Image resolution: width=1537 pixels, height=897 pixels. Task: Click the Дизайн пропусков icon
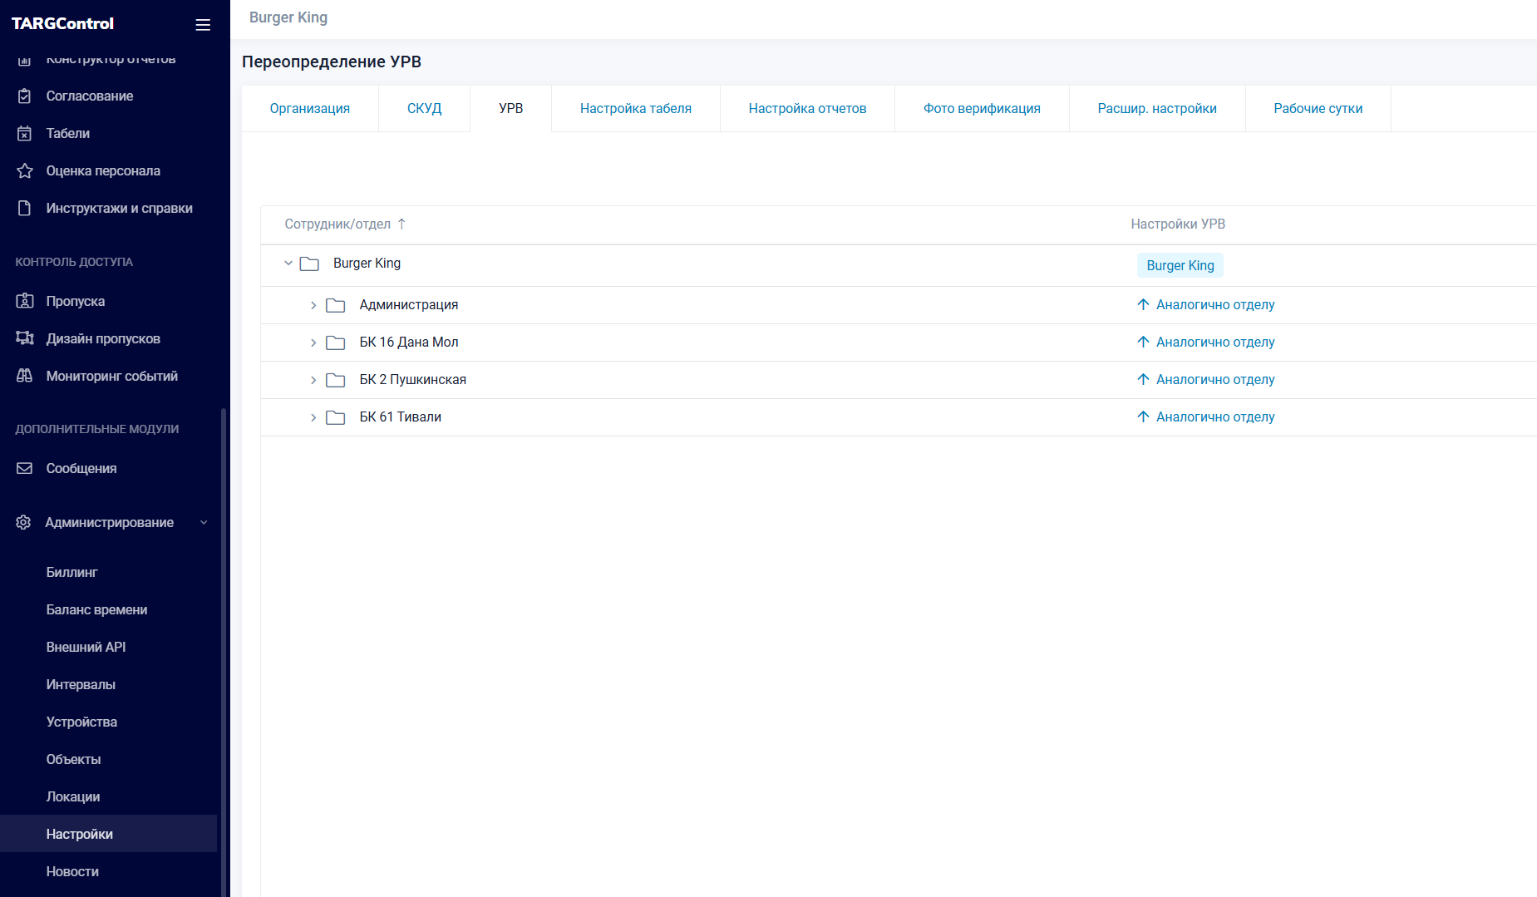[x=25, y=338]
